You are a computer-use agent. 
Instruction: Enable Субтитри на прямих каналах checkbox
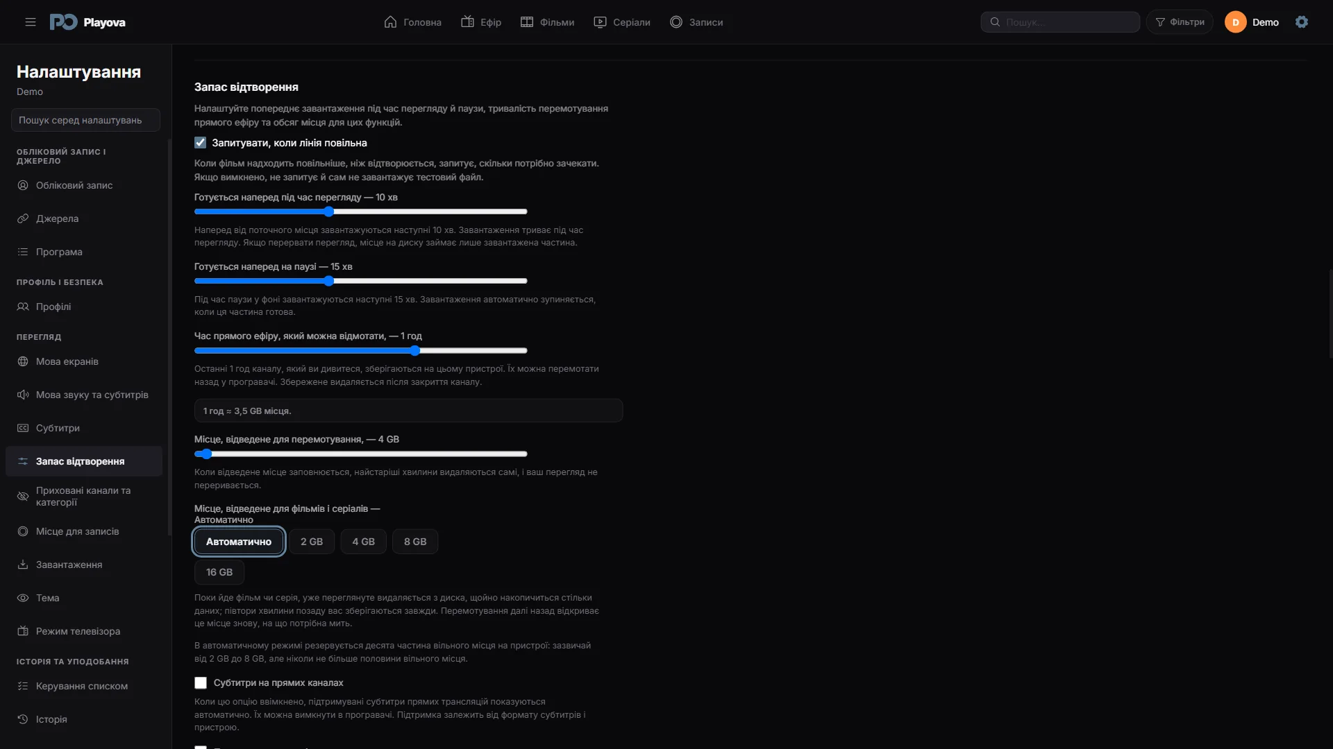201,683
